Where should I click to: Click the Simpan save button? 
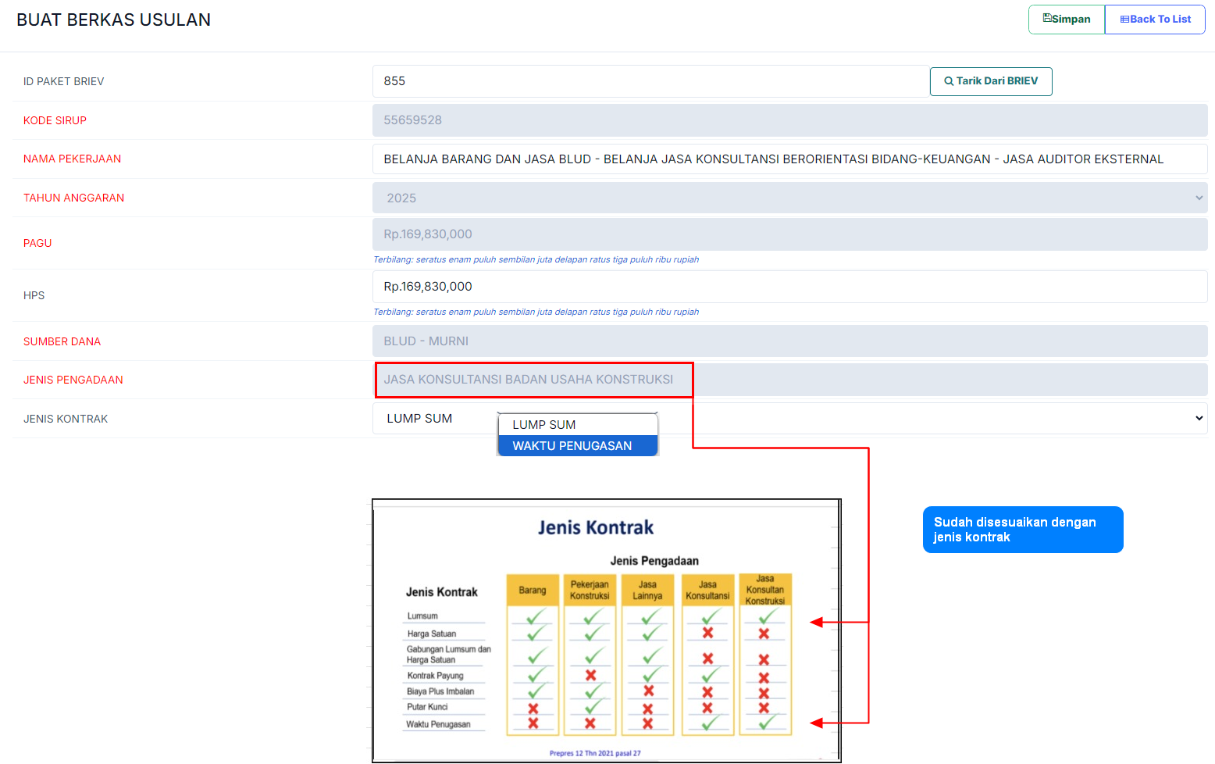tap(1066, 20)
